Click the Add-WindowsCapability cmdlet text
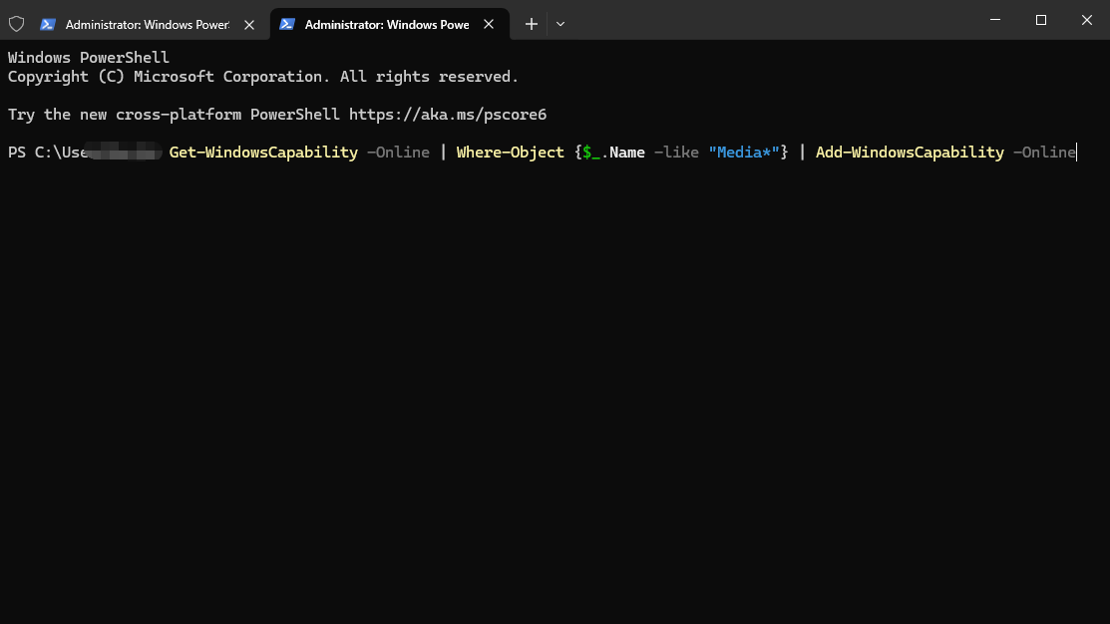The height and width of the screenshot is (624, 1110). [x=910, y=153]
